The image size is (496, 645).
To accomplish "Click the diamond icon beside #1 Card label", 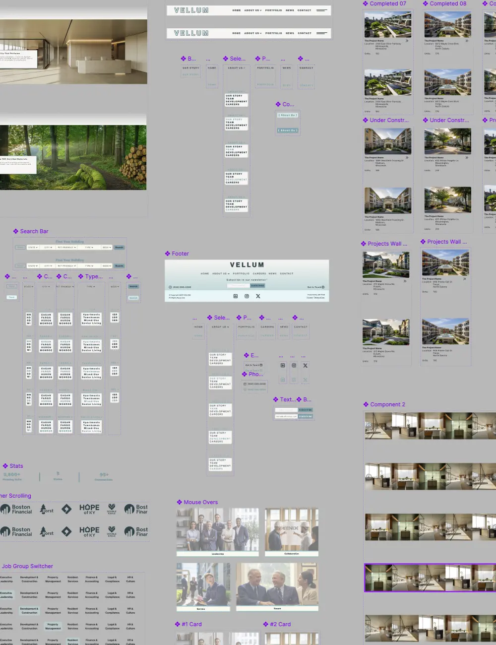I will click(178, 624).
